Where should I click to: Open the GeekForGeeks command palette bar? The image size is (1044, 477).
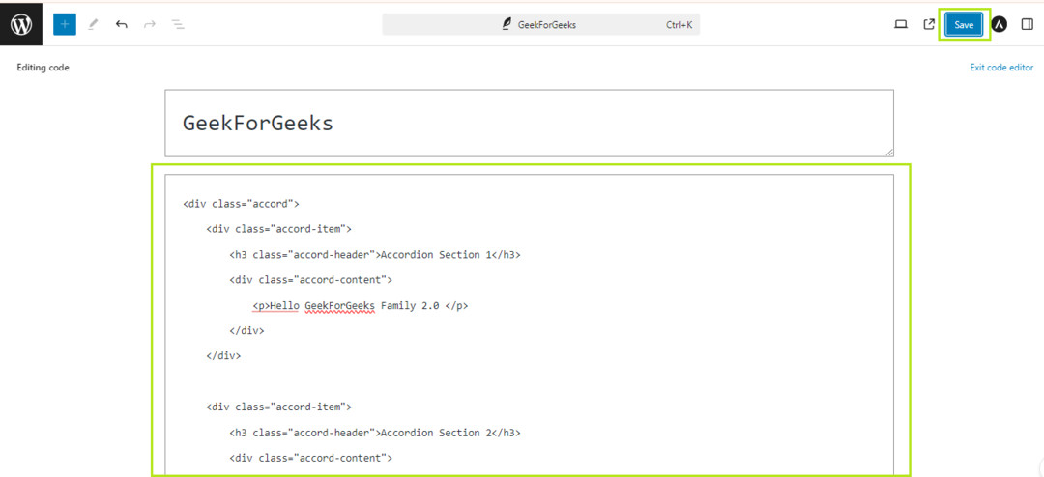(x=540, y=24)
